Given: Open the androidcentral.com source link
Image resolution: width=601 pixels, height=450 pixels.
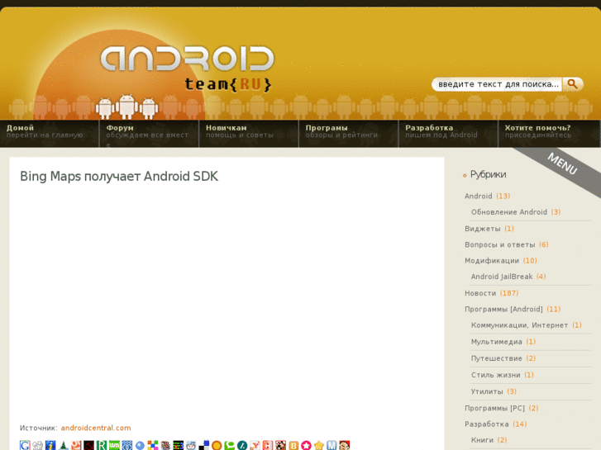Looking at the screenshot, I should point(96,428).
